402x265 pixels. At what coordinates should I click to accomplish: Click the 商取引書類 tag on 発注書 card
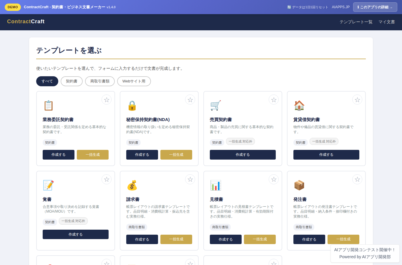click(304, 227)
